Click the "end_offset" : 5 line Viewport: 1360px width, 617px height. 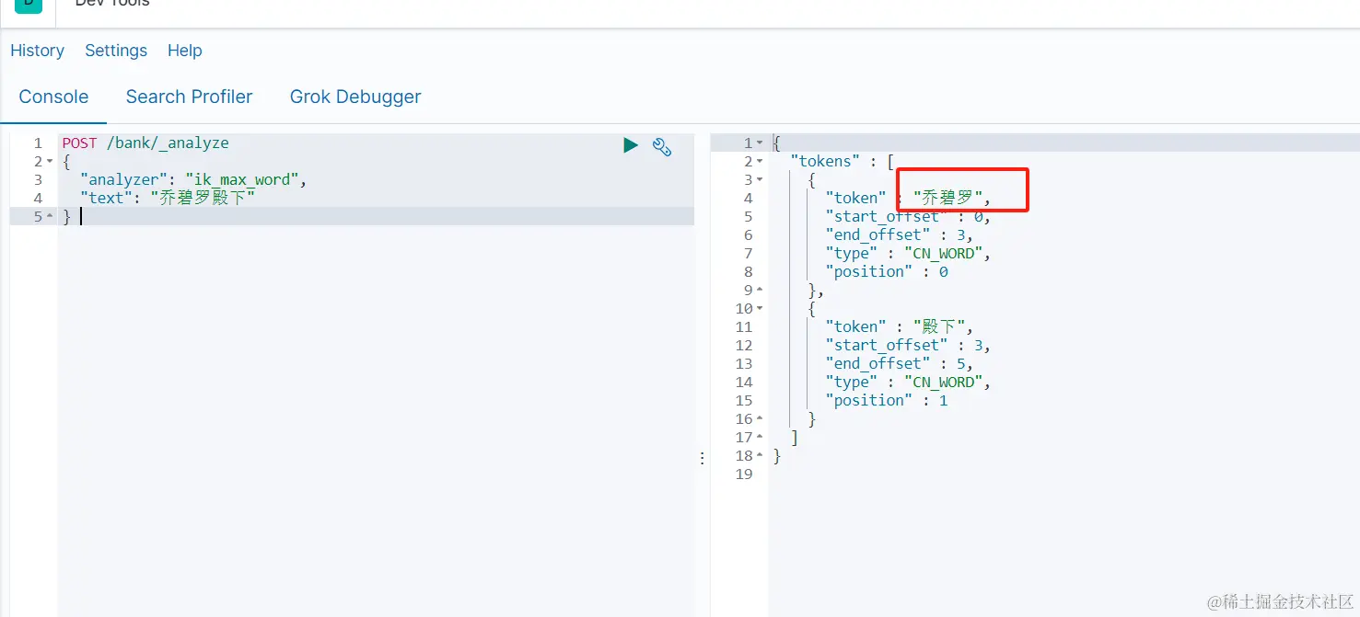(899, 363)
